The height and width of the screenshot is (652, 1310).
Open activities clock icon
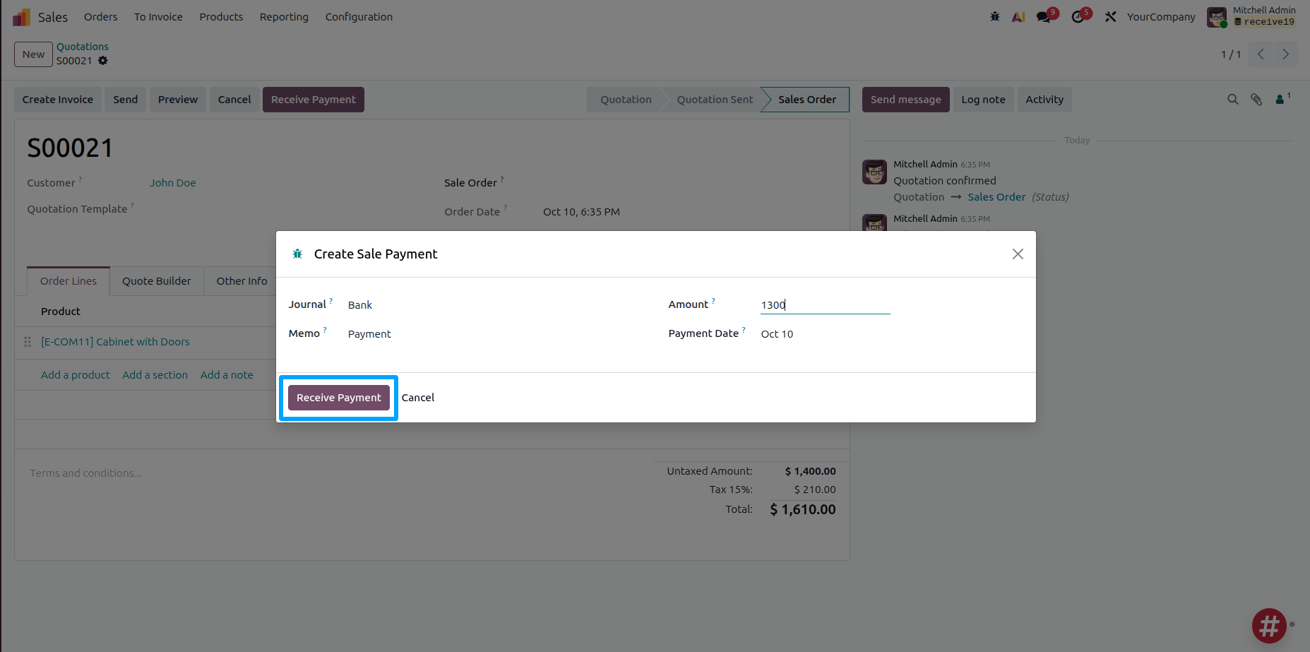pyautogui.click(x=1078, y=17)
